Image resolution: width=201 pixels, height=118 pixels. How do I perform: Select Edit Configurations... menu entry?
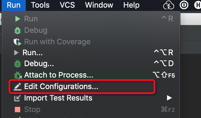pyautogui.click(x=61, y=87)
